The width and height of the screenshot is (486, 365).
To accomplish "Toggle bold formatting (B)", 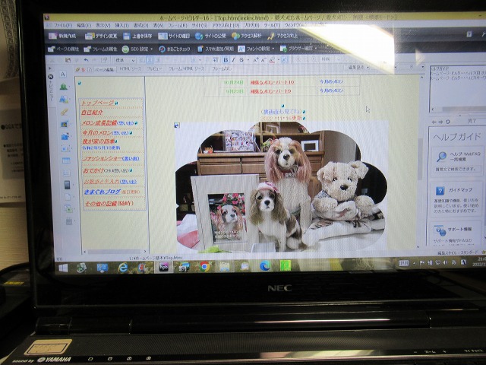I will (x=226, y=60).
